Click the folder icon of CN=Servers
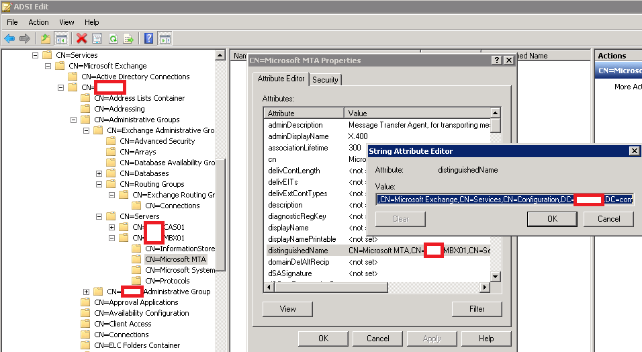Screen dimensions: 642x352 pyautogui.click(x=111, y=216)
